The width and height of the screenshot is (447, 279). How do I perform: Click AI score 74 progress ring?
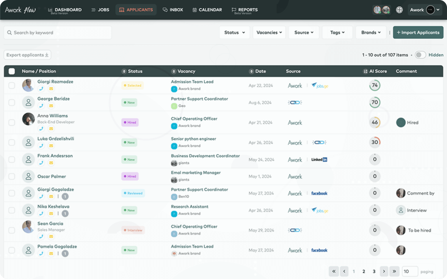tap(374, 85)
